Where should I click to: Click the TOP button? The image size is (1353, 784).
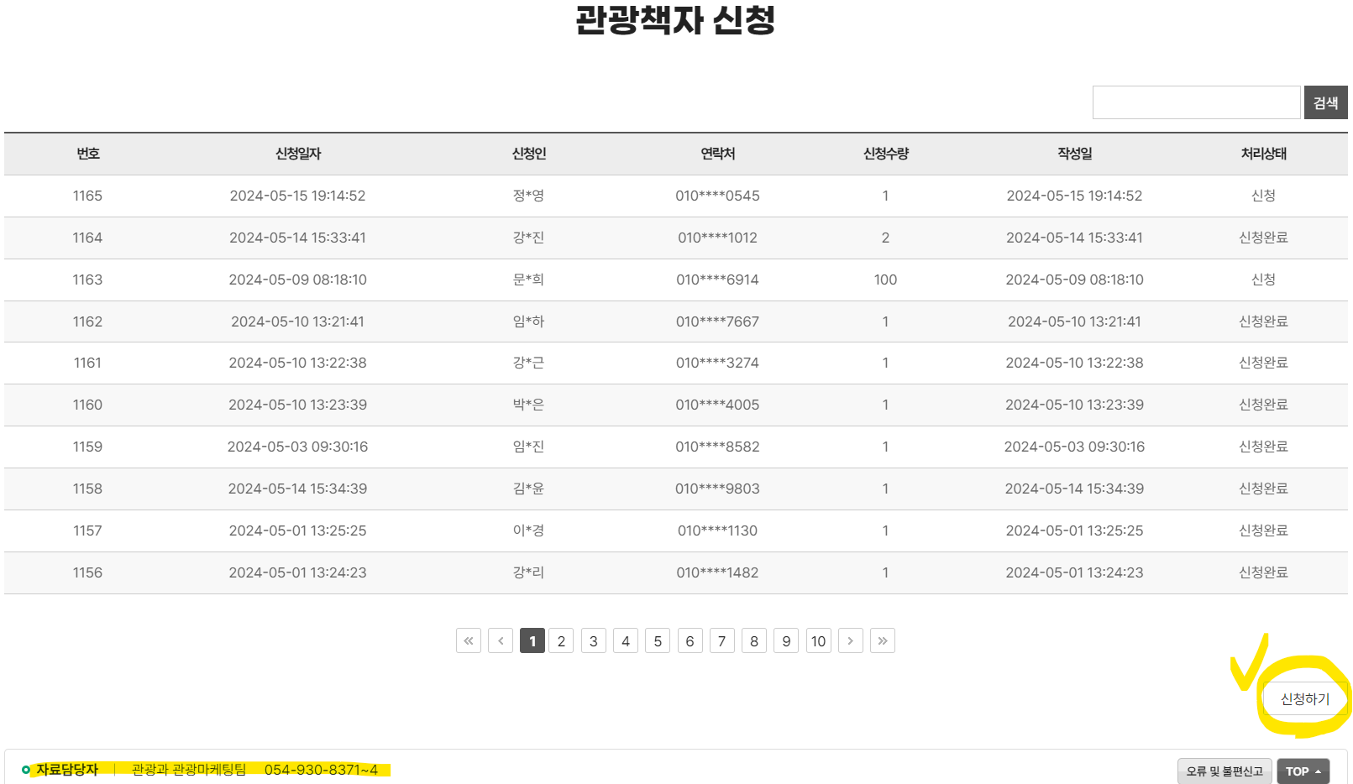[1303, 771]
